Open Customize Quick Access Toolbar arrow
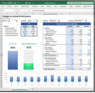This screenshot has width=95, height=93. tap(32, 3)
